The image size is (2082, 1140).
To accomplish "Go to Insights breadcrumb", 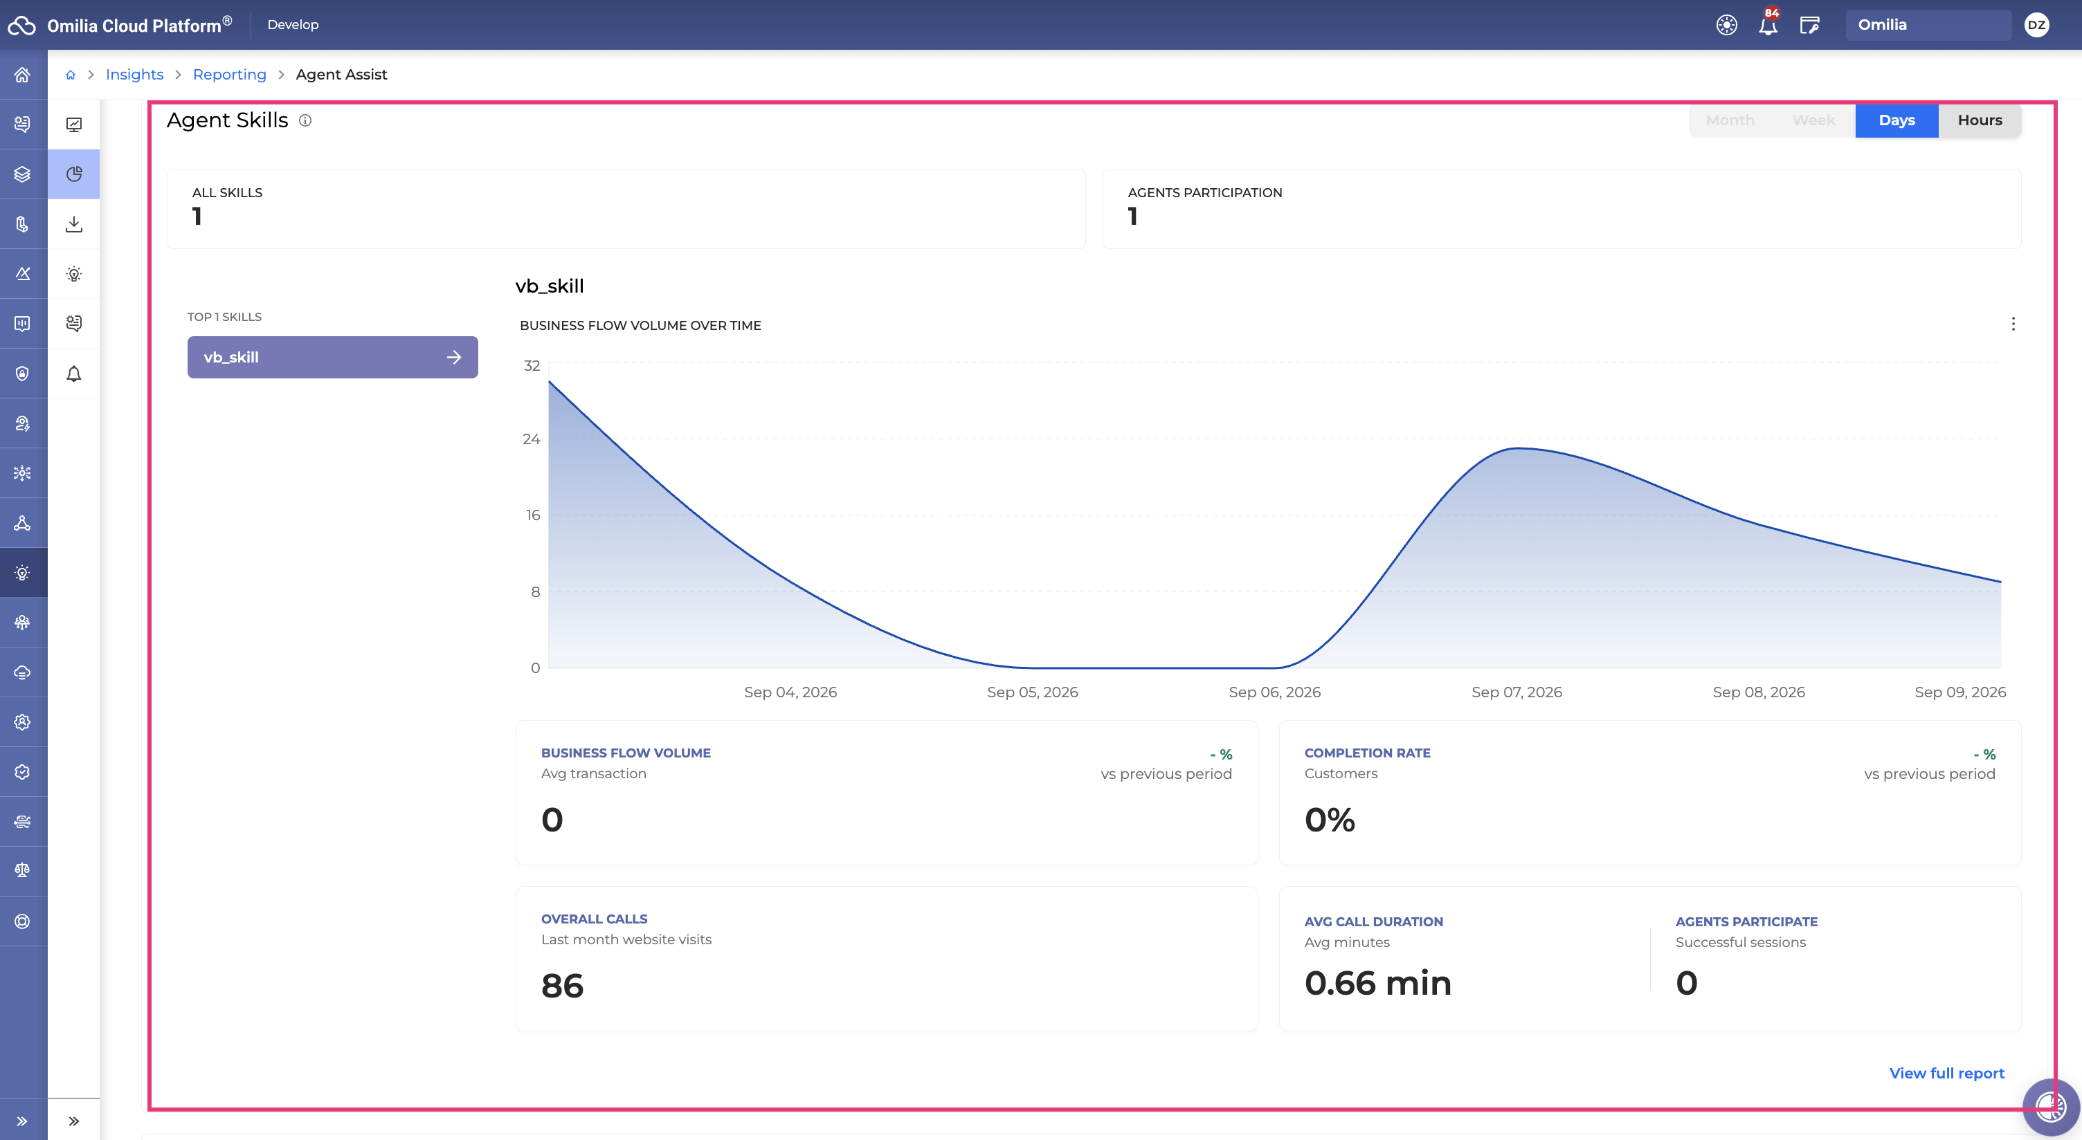I will pos(134,74).
